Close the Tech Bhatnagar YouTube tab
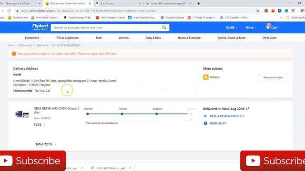The height and width of the screenshot is (171, 305). click(40, 3)
